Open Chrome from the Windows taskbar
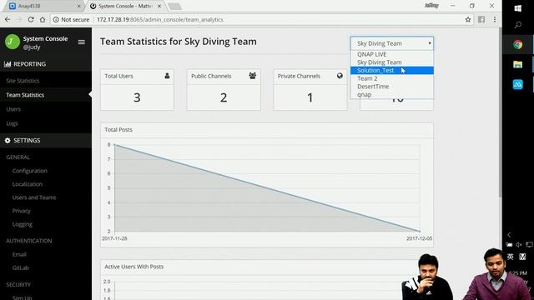 click(x=518, y=44)
